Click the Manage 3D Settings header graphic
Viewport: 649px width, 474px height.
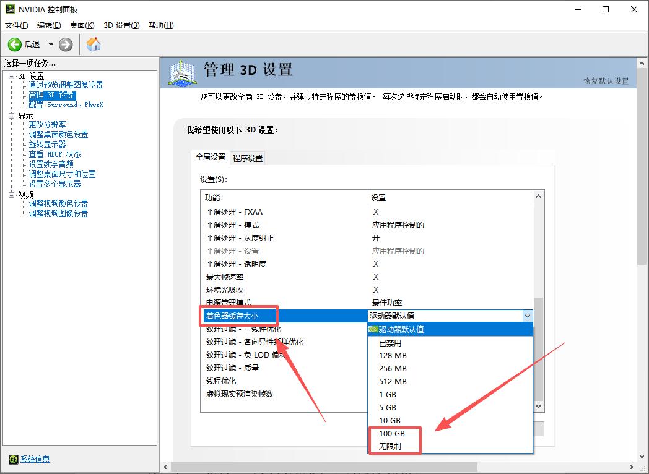coord(183,73)
